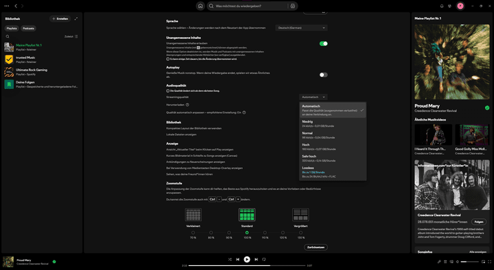The width and height of the screenshot is (494, 270).
Task: Select the 110 % zoom radio button
Action: point(265,232)
